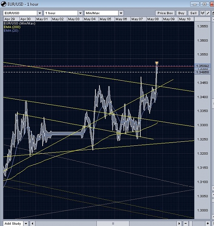The width and height of the screenshot is (214, 226).
Task: Click the 1.3600 price axis label
Action: (202, 40)
